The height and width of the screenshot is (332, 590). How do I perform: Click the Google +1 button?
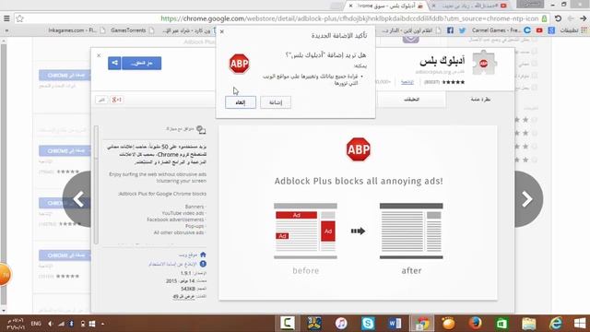[x=117, y=100]
